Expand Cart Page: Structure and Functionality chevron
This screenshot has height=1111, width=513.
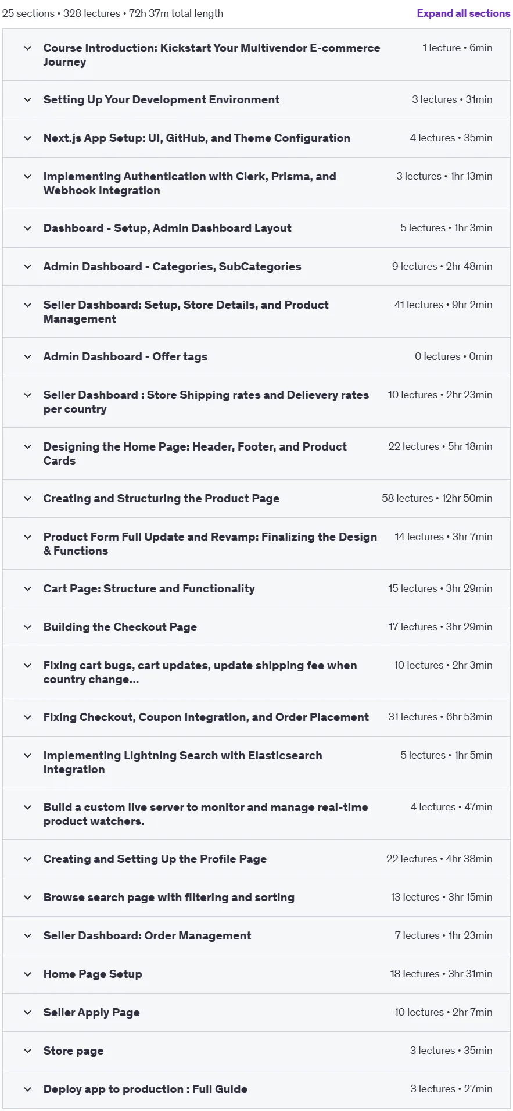[27, 589]
